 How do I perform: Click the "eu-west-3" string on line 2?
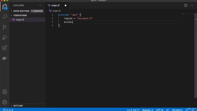pyautogui.click(x=85, y=18)
